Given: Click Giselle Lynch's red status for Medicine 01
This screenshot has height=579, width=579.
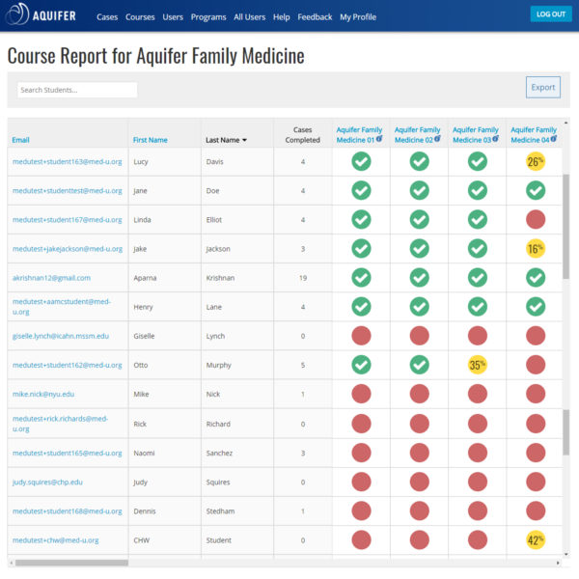Looking at the screenshot, I should 361,336.
